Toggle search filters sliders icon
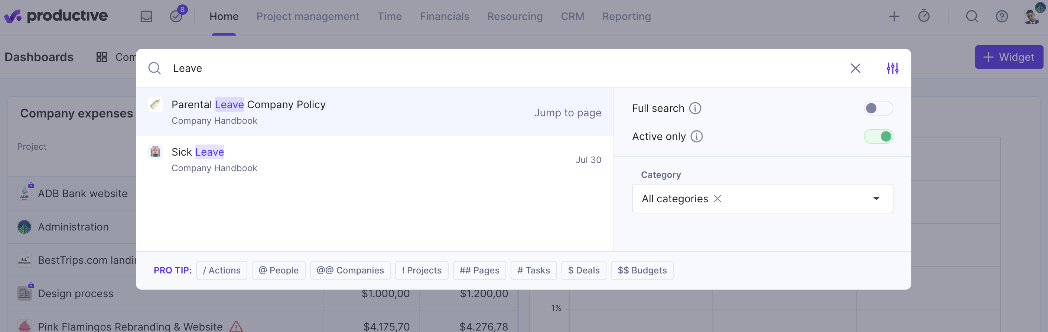The image size is (1048, 332). tap(893, 68)
